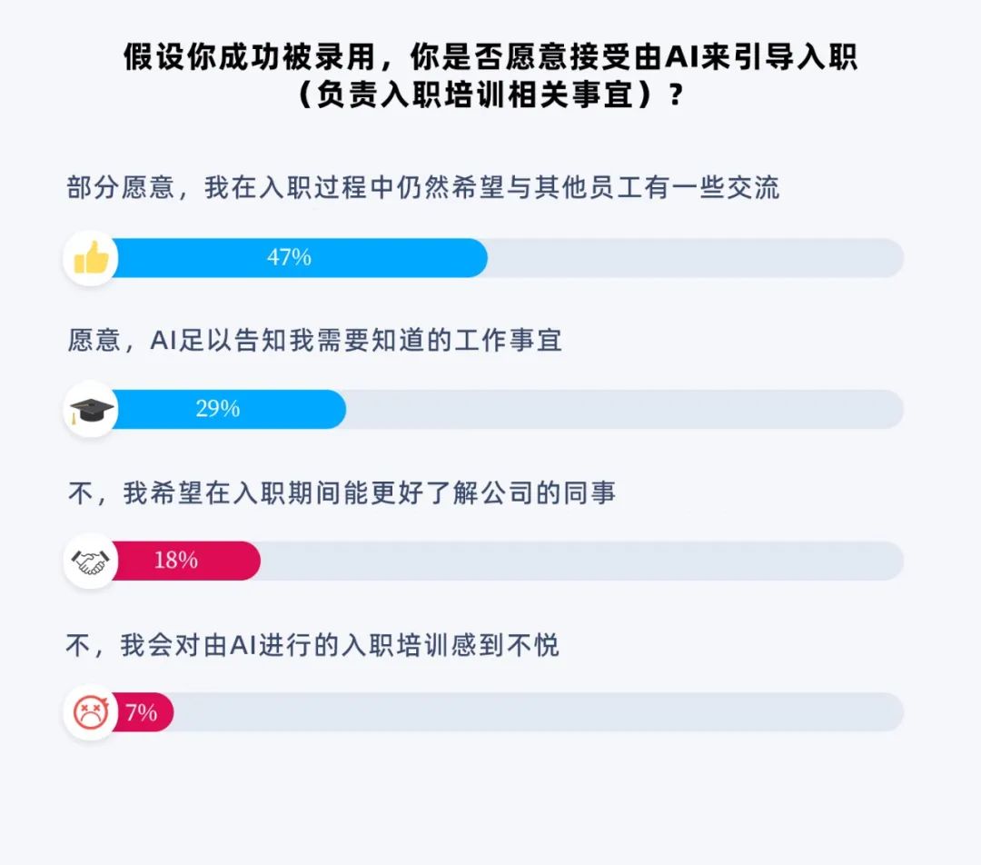The width and height of the screenshot is (981, 865).
Task: Click option text starting with 部分愿意
Action: pyautogui.click(x=423, y=189)
